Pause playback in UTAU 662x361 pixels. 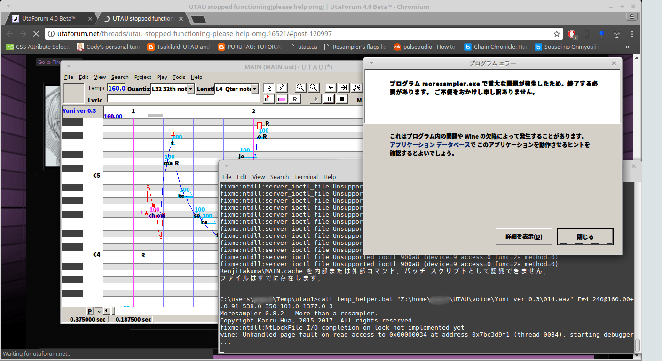(329, 99)
